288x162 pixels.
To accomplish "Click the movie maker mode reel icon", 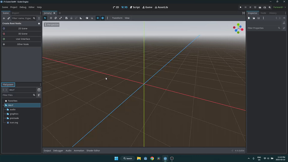I will tap(270, 7).
